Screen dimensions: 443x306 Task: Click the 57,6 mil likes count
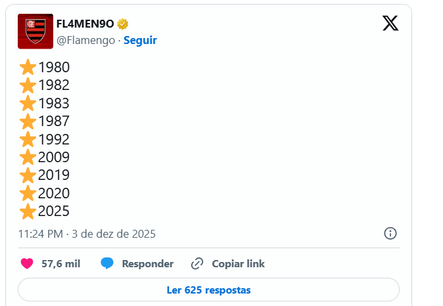[60, 264]
